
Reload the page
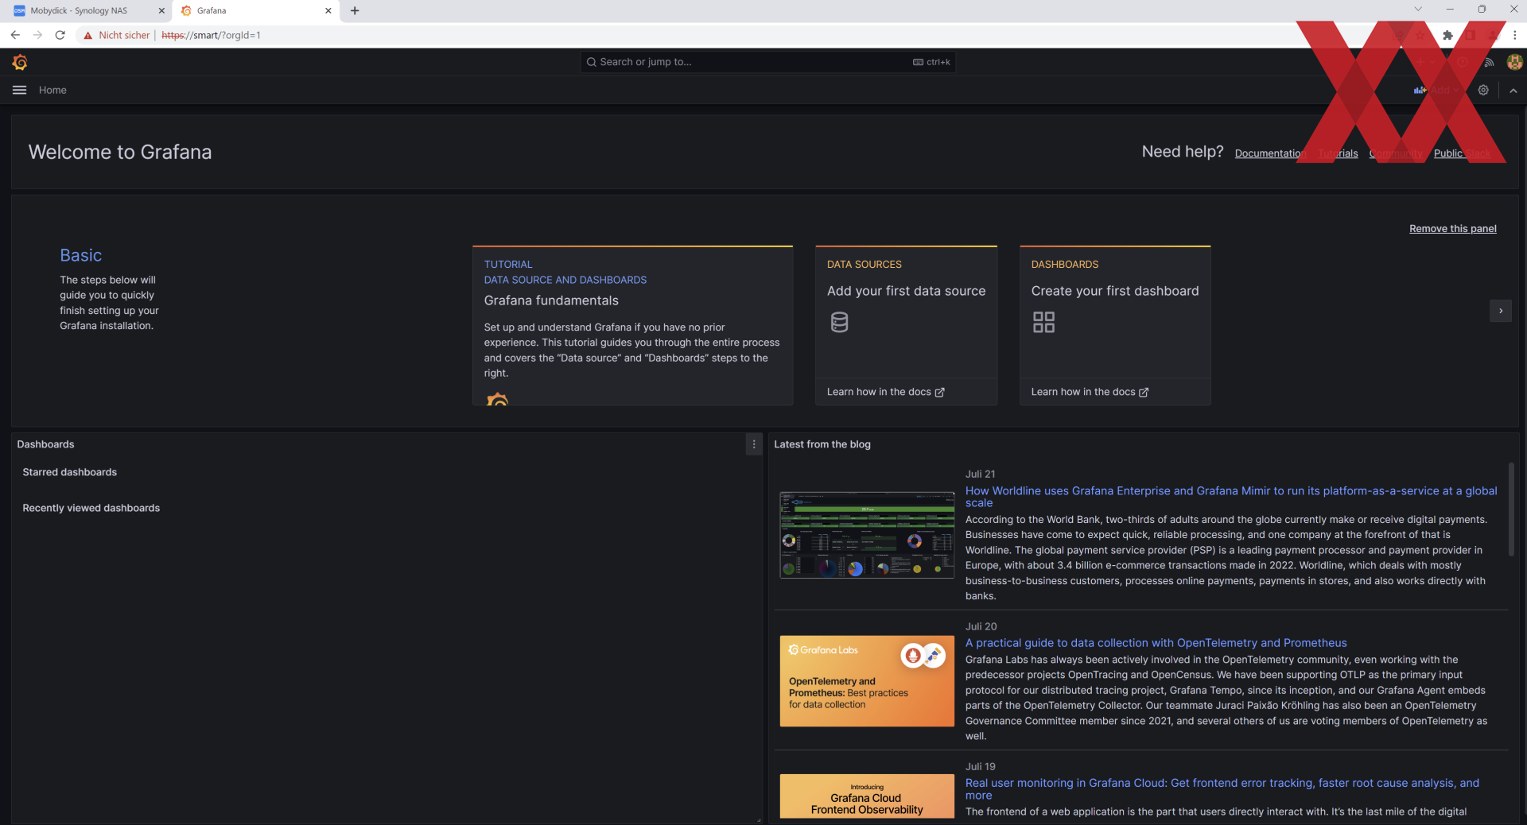click(60, 35)
